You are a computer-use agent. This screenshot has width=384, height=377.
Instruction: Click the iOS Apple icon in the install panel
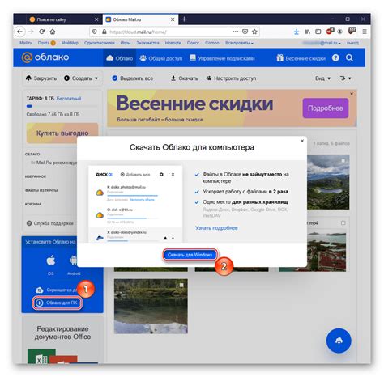51,261
